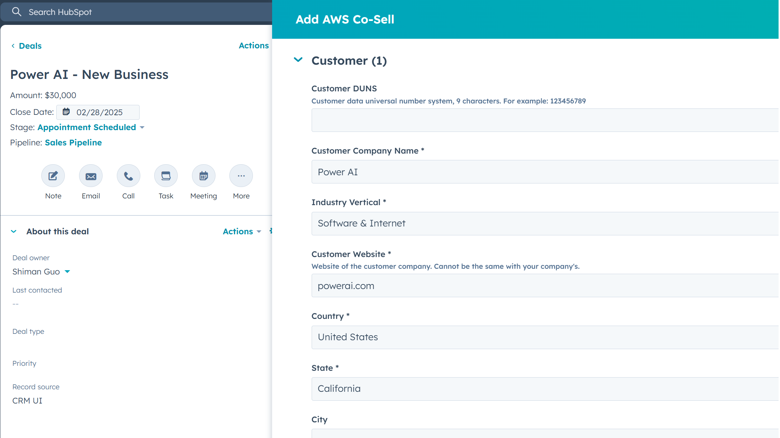Schedule a Meeting using its icon
This screenshot has height=438, width=780.
click(x=203, y=176)
